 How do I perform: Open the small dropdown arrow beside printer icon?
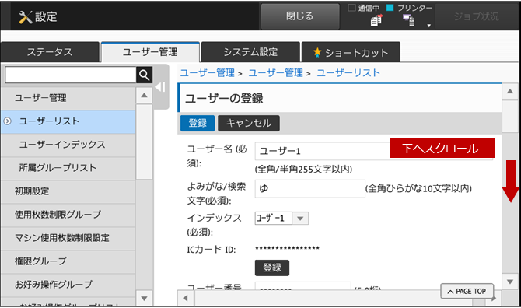(429, 26)
